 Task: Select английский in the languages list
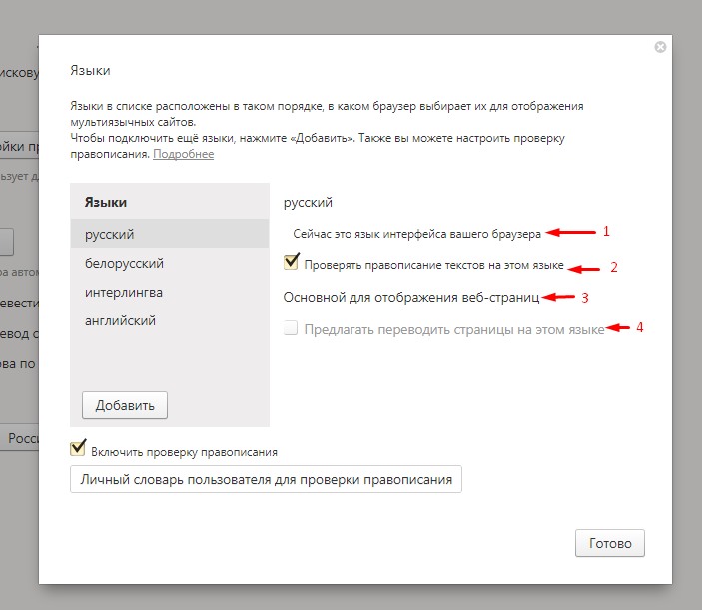(x=170, y=320)
